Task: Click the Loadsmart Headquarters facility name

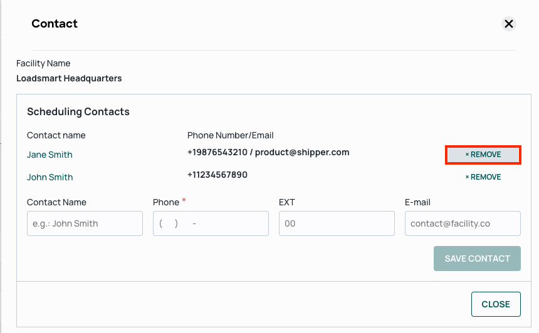Action: click(69, 78)
